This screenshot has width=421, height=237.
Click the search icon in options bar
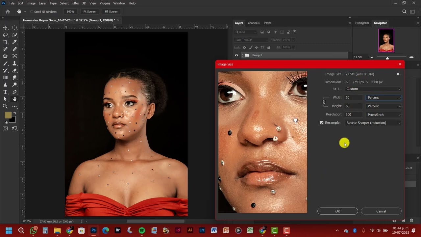[404, 12]
